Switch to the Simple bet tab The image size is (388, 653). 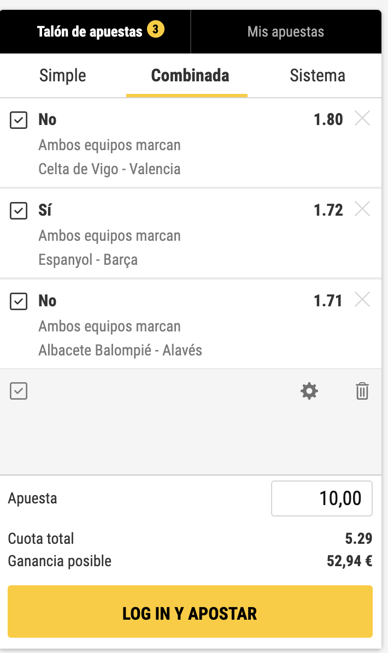click(63, 75)
